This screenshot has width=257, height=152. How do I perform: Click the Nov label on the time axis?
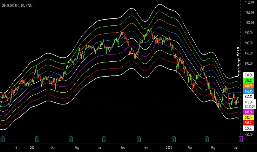coord(146,148)
